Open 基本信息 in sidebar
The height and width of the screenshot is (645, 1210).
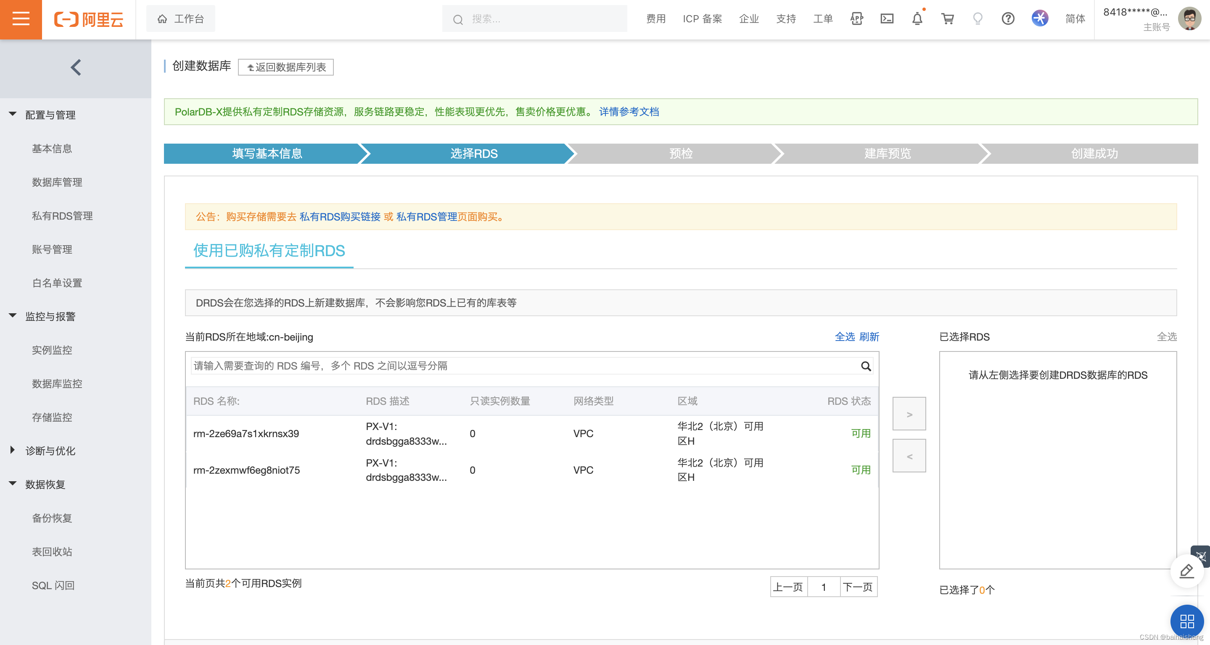tap(52, 148)
